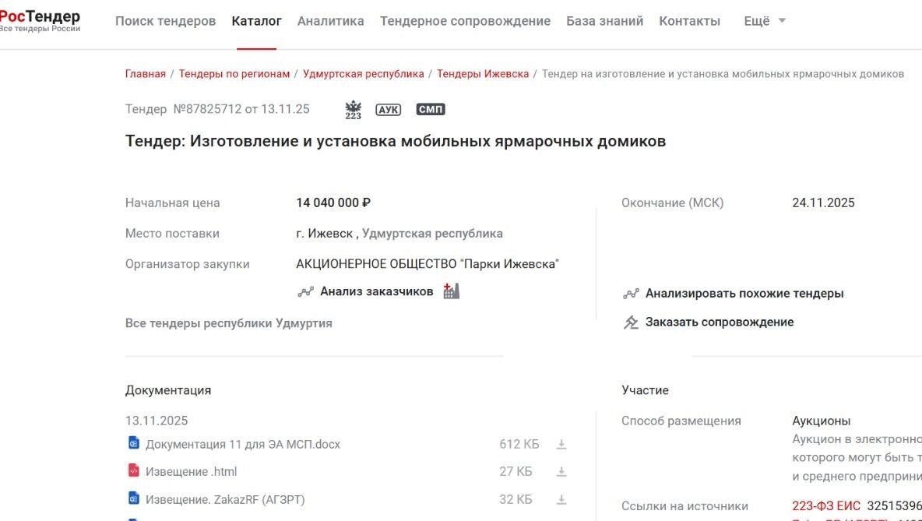Click the РосТендер logo
Image resolution: width=922 pixels, height=521 pixels.
[40, 18]
